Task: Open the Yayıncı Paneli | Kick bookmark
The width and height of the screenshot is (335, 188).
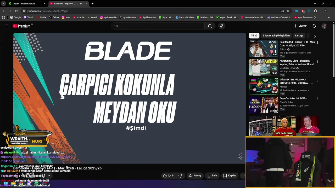Action: (x=227, y=17)
